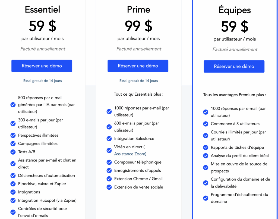This screenshot has width=278, height=219.
Task: Click checkmark icon beside Extension Chrome / Gmail
Action: coord(109,179)
